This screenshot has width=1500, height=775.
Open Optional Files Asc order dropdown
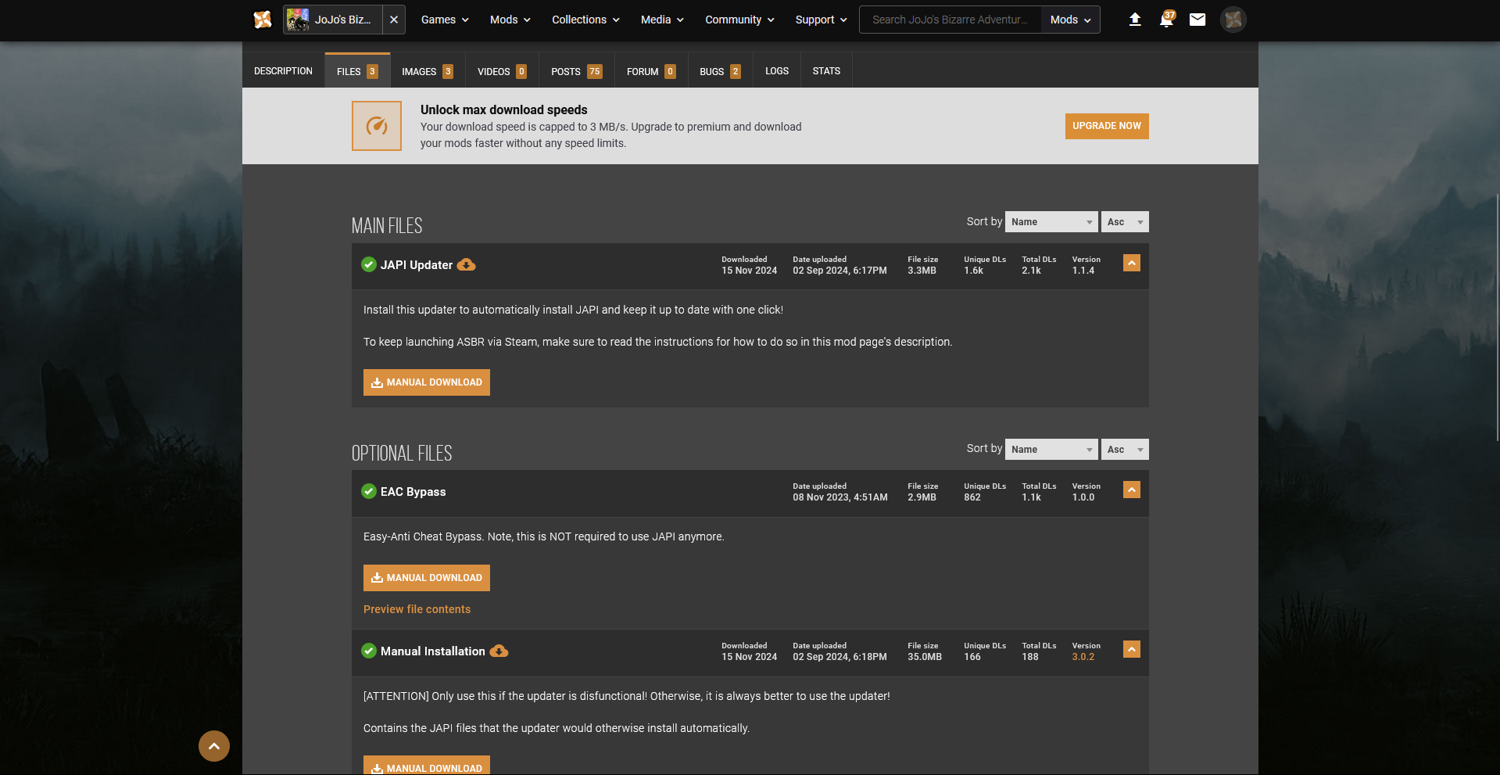click(1125, 449)
